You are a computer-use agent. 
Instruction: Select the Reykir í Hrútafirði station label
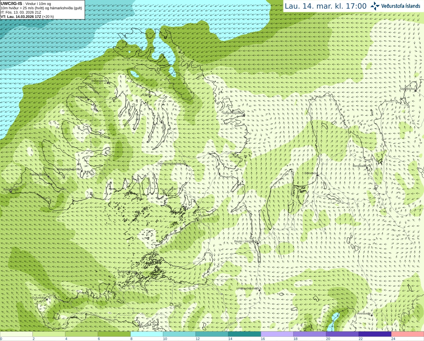tap(246, 242)
